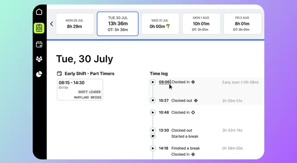
Task: Click the Time log heading
Action: (159, 74)
